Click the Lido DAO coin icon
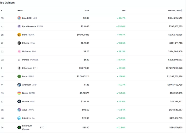Viewport: 186px width, 133px height. (19, 18)
